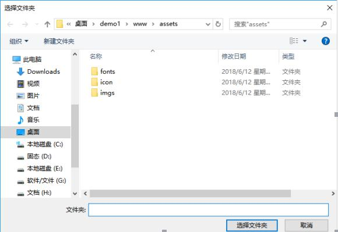Create a folder with 新建文件夹
This screenshot has height=232, width=338.
coord(59,41)
